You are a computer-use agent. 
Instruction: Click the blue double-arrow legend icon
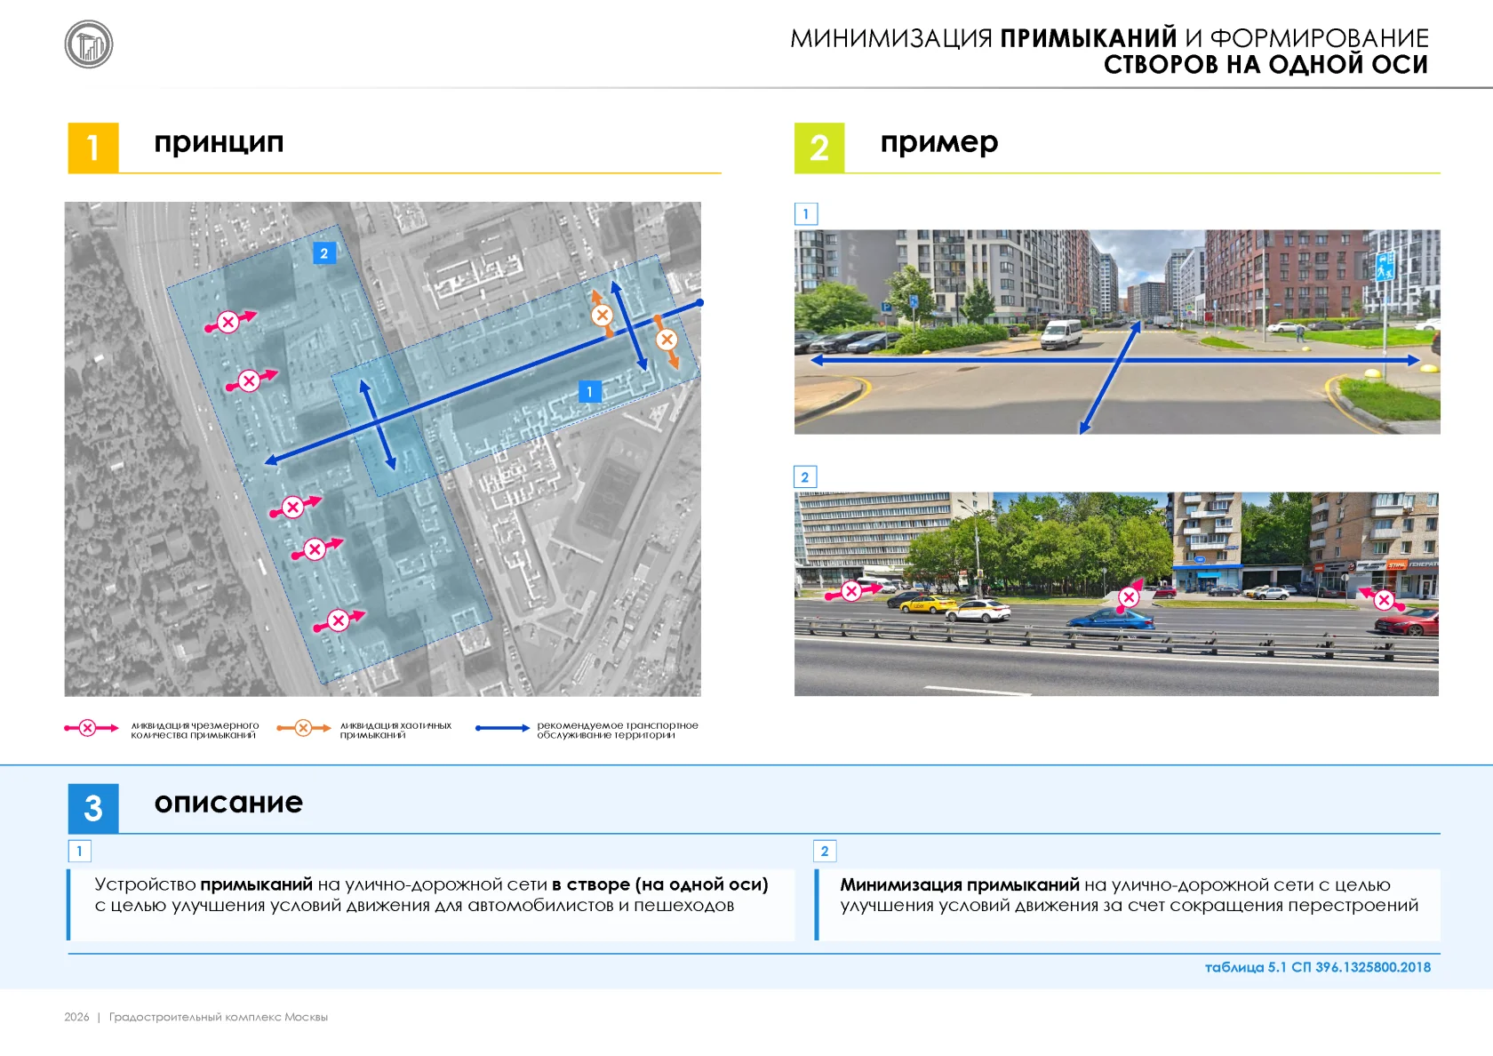[x=503, y=728]
